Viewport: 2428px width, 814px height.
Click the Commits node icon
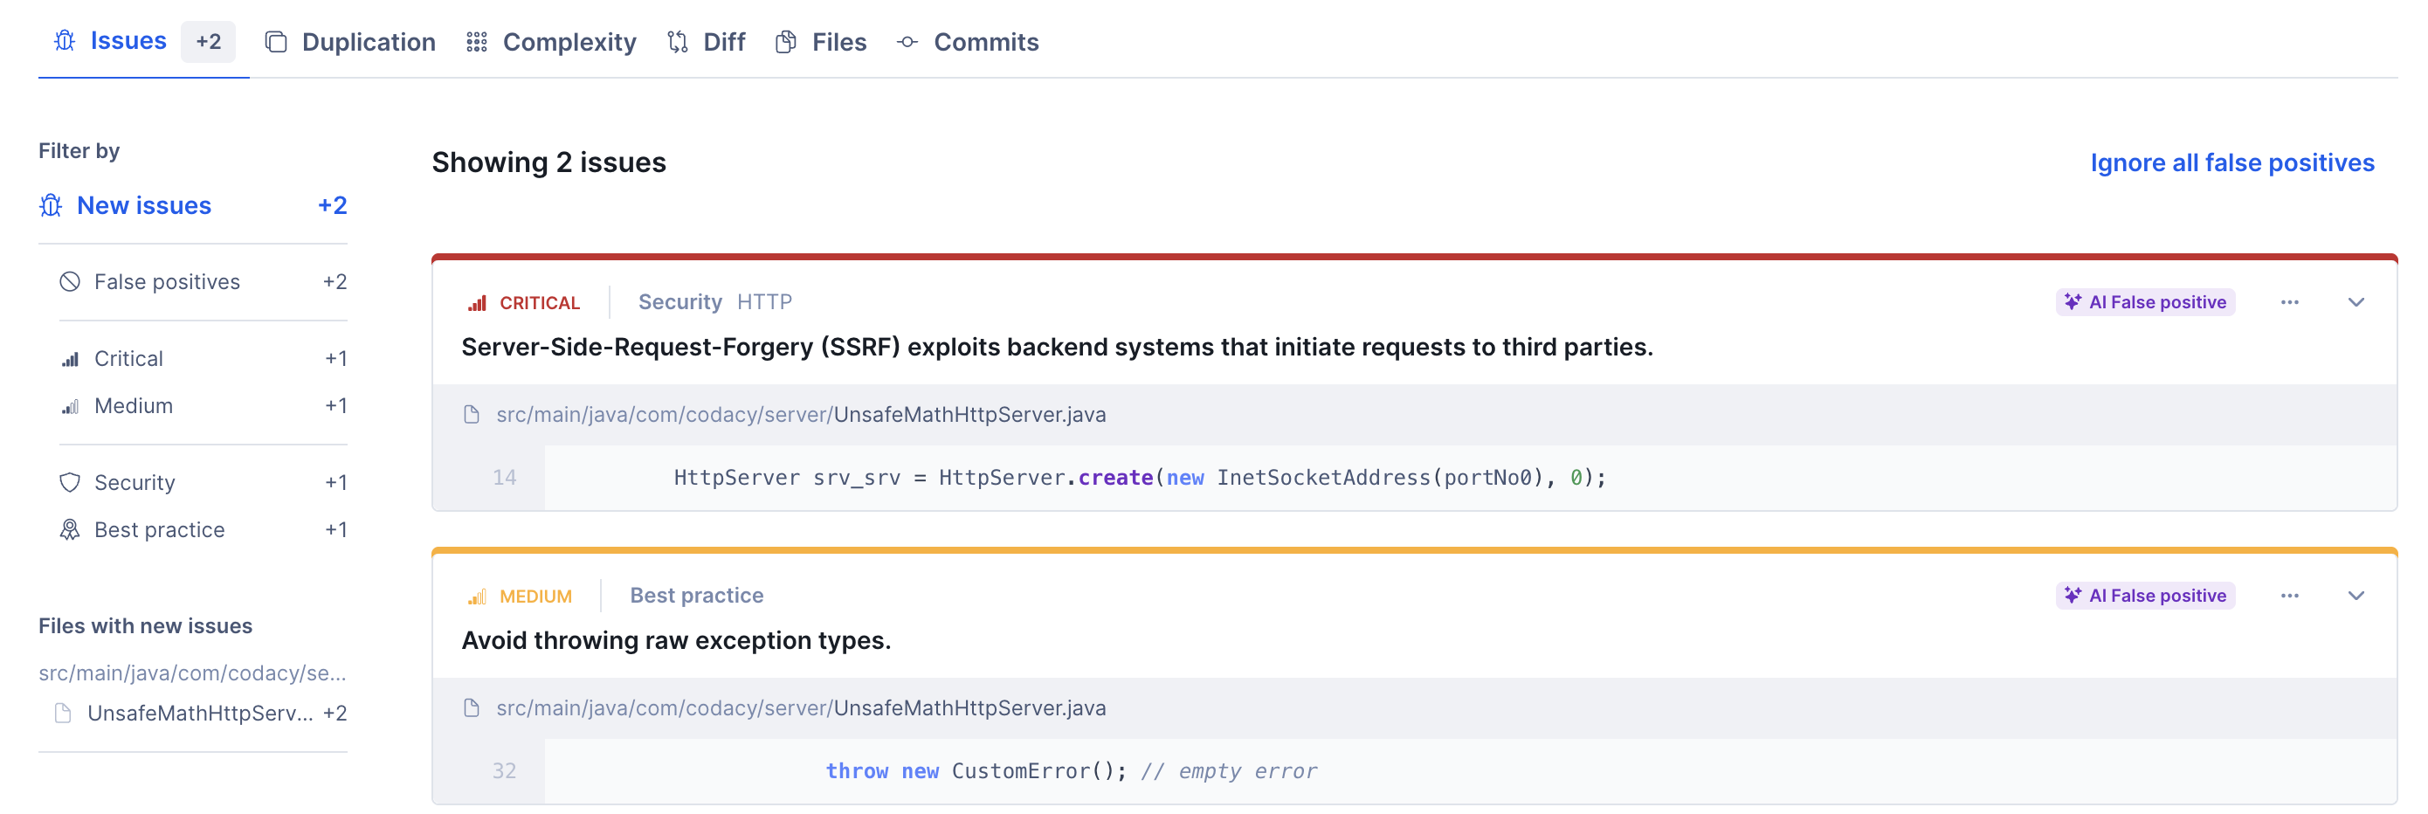[907, 43]
